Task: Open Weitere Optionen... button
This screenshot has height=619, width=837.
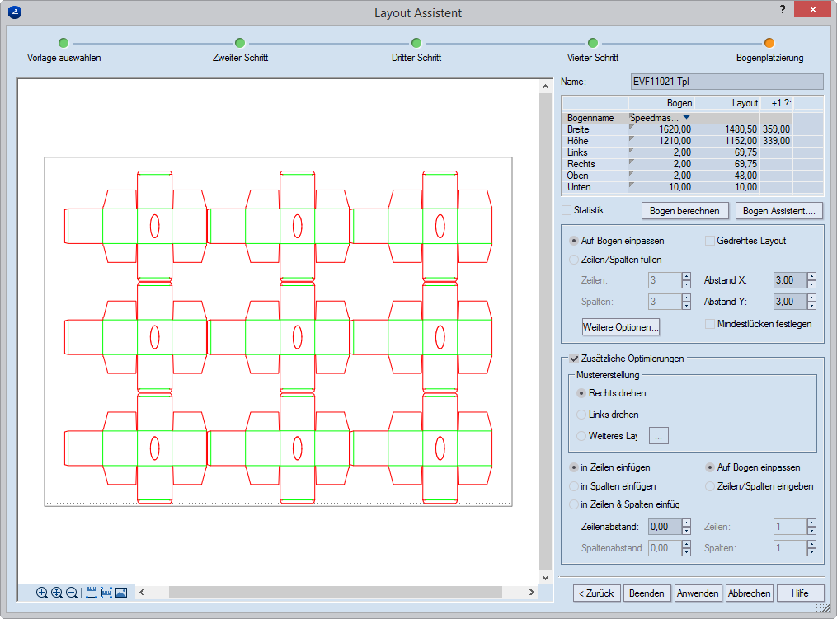Action: tap(620, 327)
